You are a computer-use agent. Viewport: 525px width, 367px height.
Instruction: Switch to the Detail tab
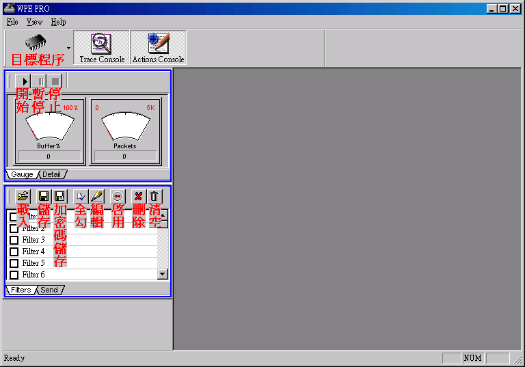[51, 174]
